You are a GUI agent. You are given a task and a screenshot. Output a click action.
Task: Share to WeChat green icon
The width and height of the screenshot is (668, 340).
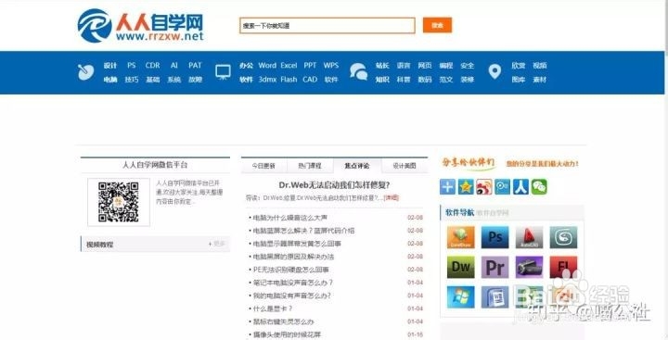point(539,187)
